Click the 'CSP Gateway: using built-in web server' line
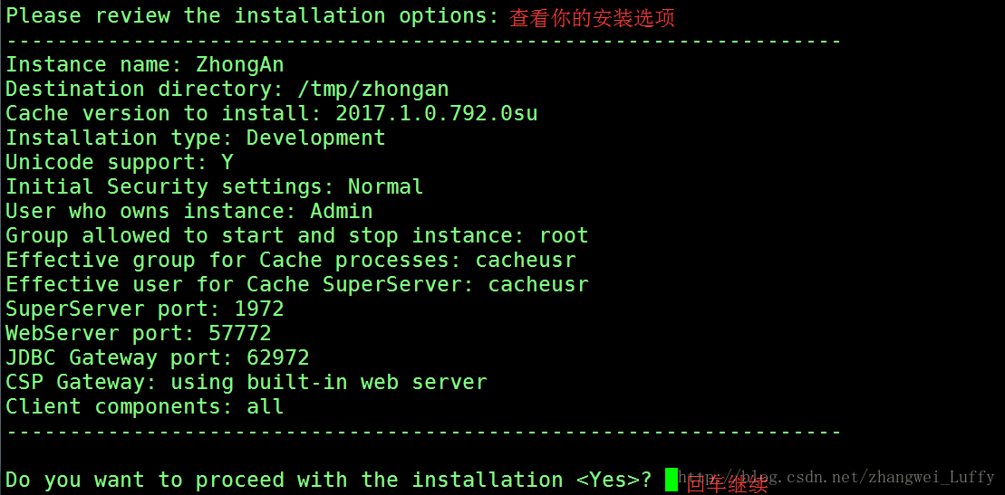Screen dimensions: 1005x495 (x=246, y=382)
